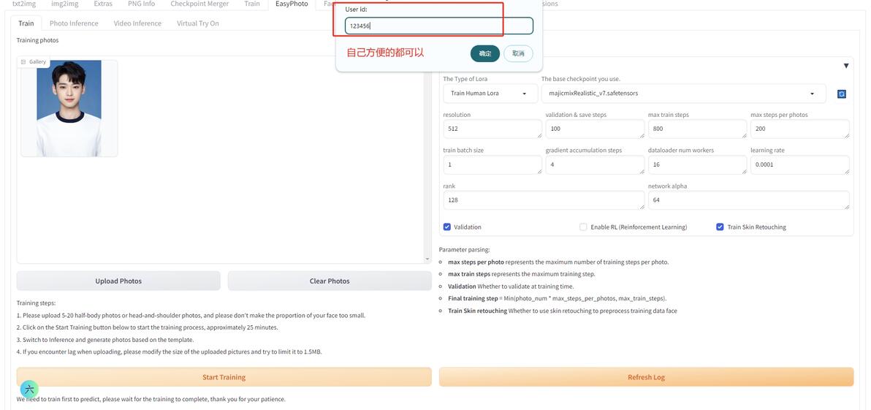This screenshot has width=871, height=410.
Task: Open the base checkpoint dropdown
Action: [684, 94]
